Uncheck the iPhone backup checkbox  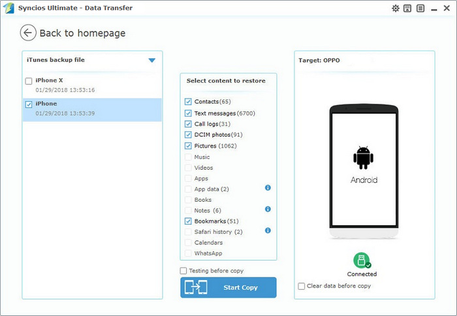pos(29,104)
